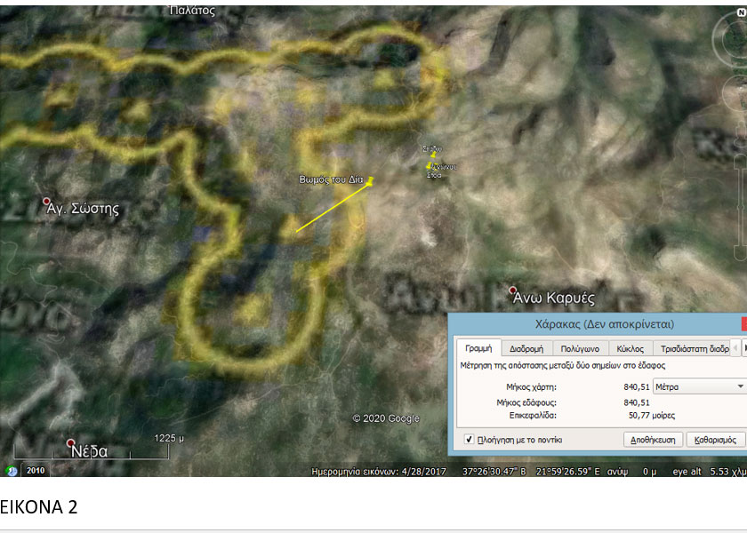The height and width of the screenshot is (533, 747).
Task: Click the Βωμός του Δία placemark pin
Action: (x=370, y=180)
